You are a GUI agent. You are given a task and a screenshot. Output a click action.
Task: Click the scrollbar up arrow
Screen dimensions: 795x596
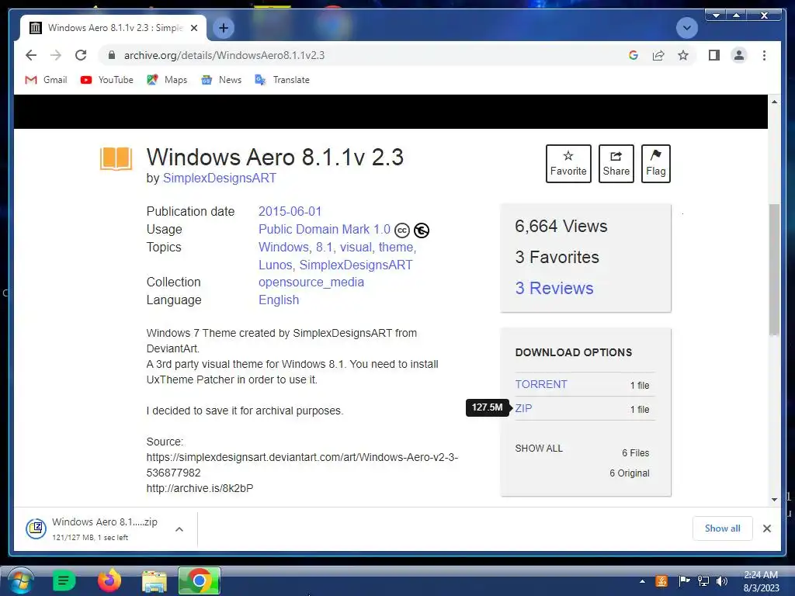coord(774,102)
